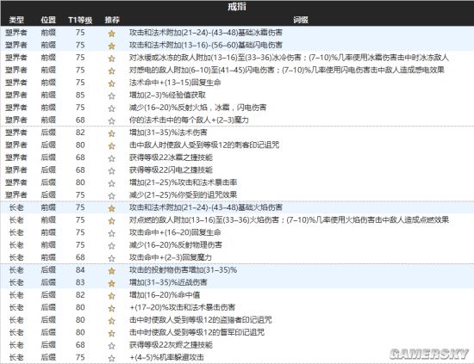This screenshot has width=474, height=364.
Task: Select text 减少(16–20)%反射火焰，冰霜，闪电伤害
Action: coord(198,108)
